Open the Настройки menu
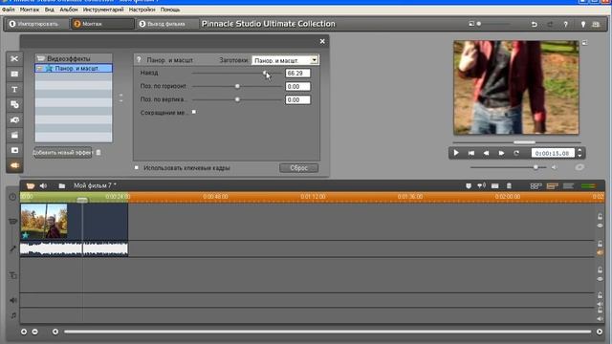 click(x=142, y=10)
